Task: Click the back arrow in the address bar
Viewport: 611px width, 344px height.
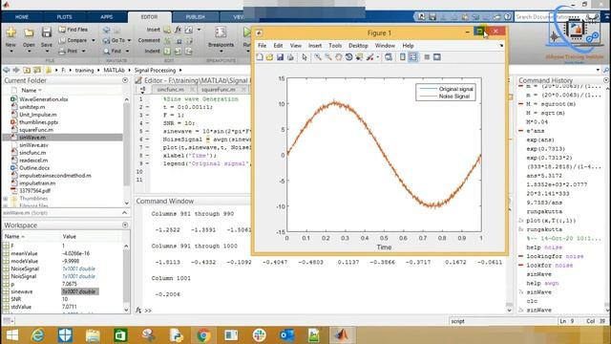Action: [7, 70]
